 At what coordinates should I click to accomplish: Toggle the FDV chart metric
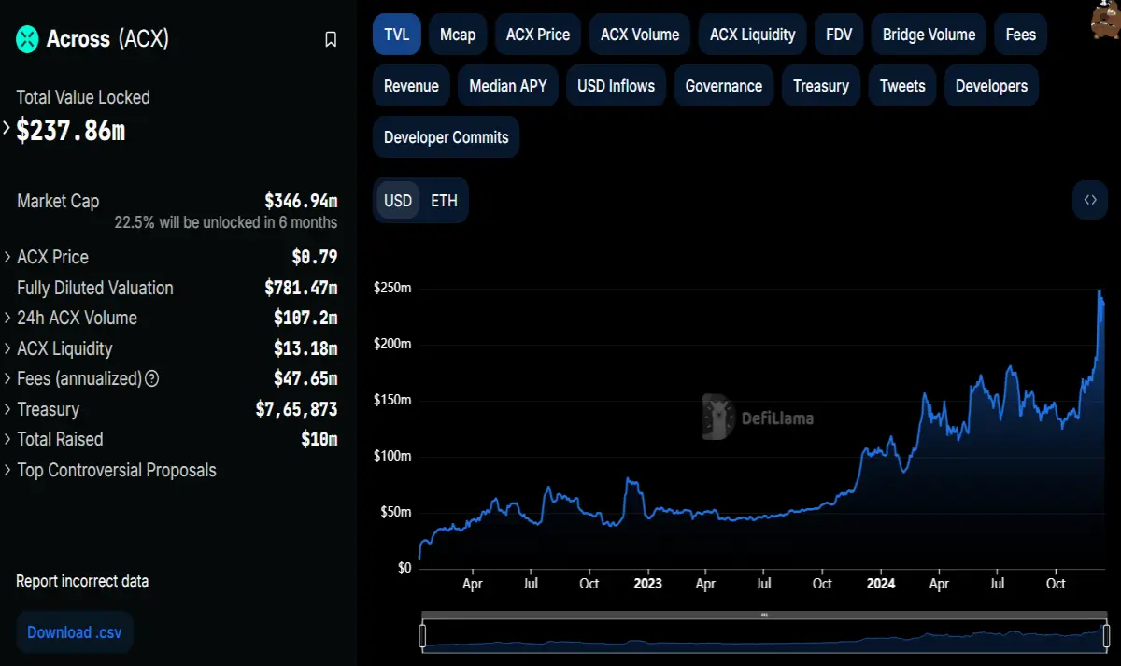(x=839, y=35)
